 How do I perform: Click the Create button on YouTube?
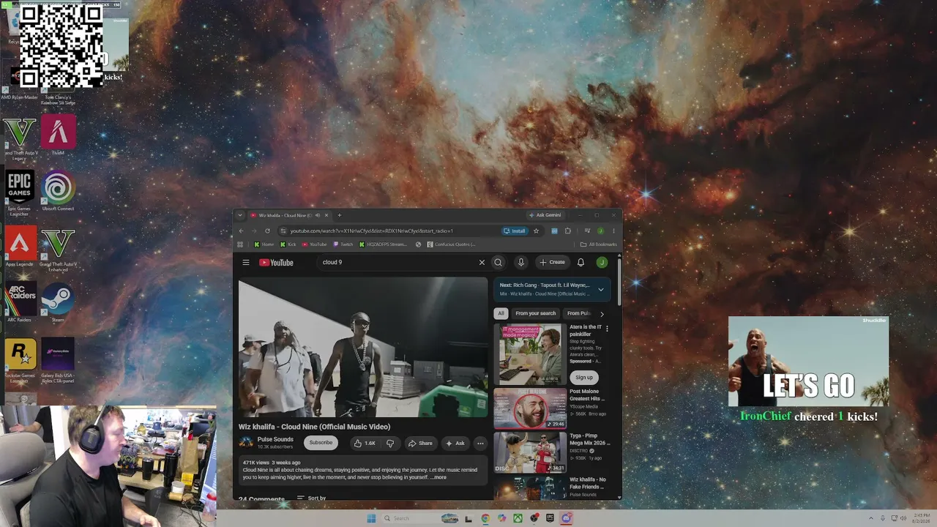click(x=552, y=263)
